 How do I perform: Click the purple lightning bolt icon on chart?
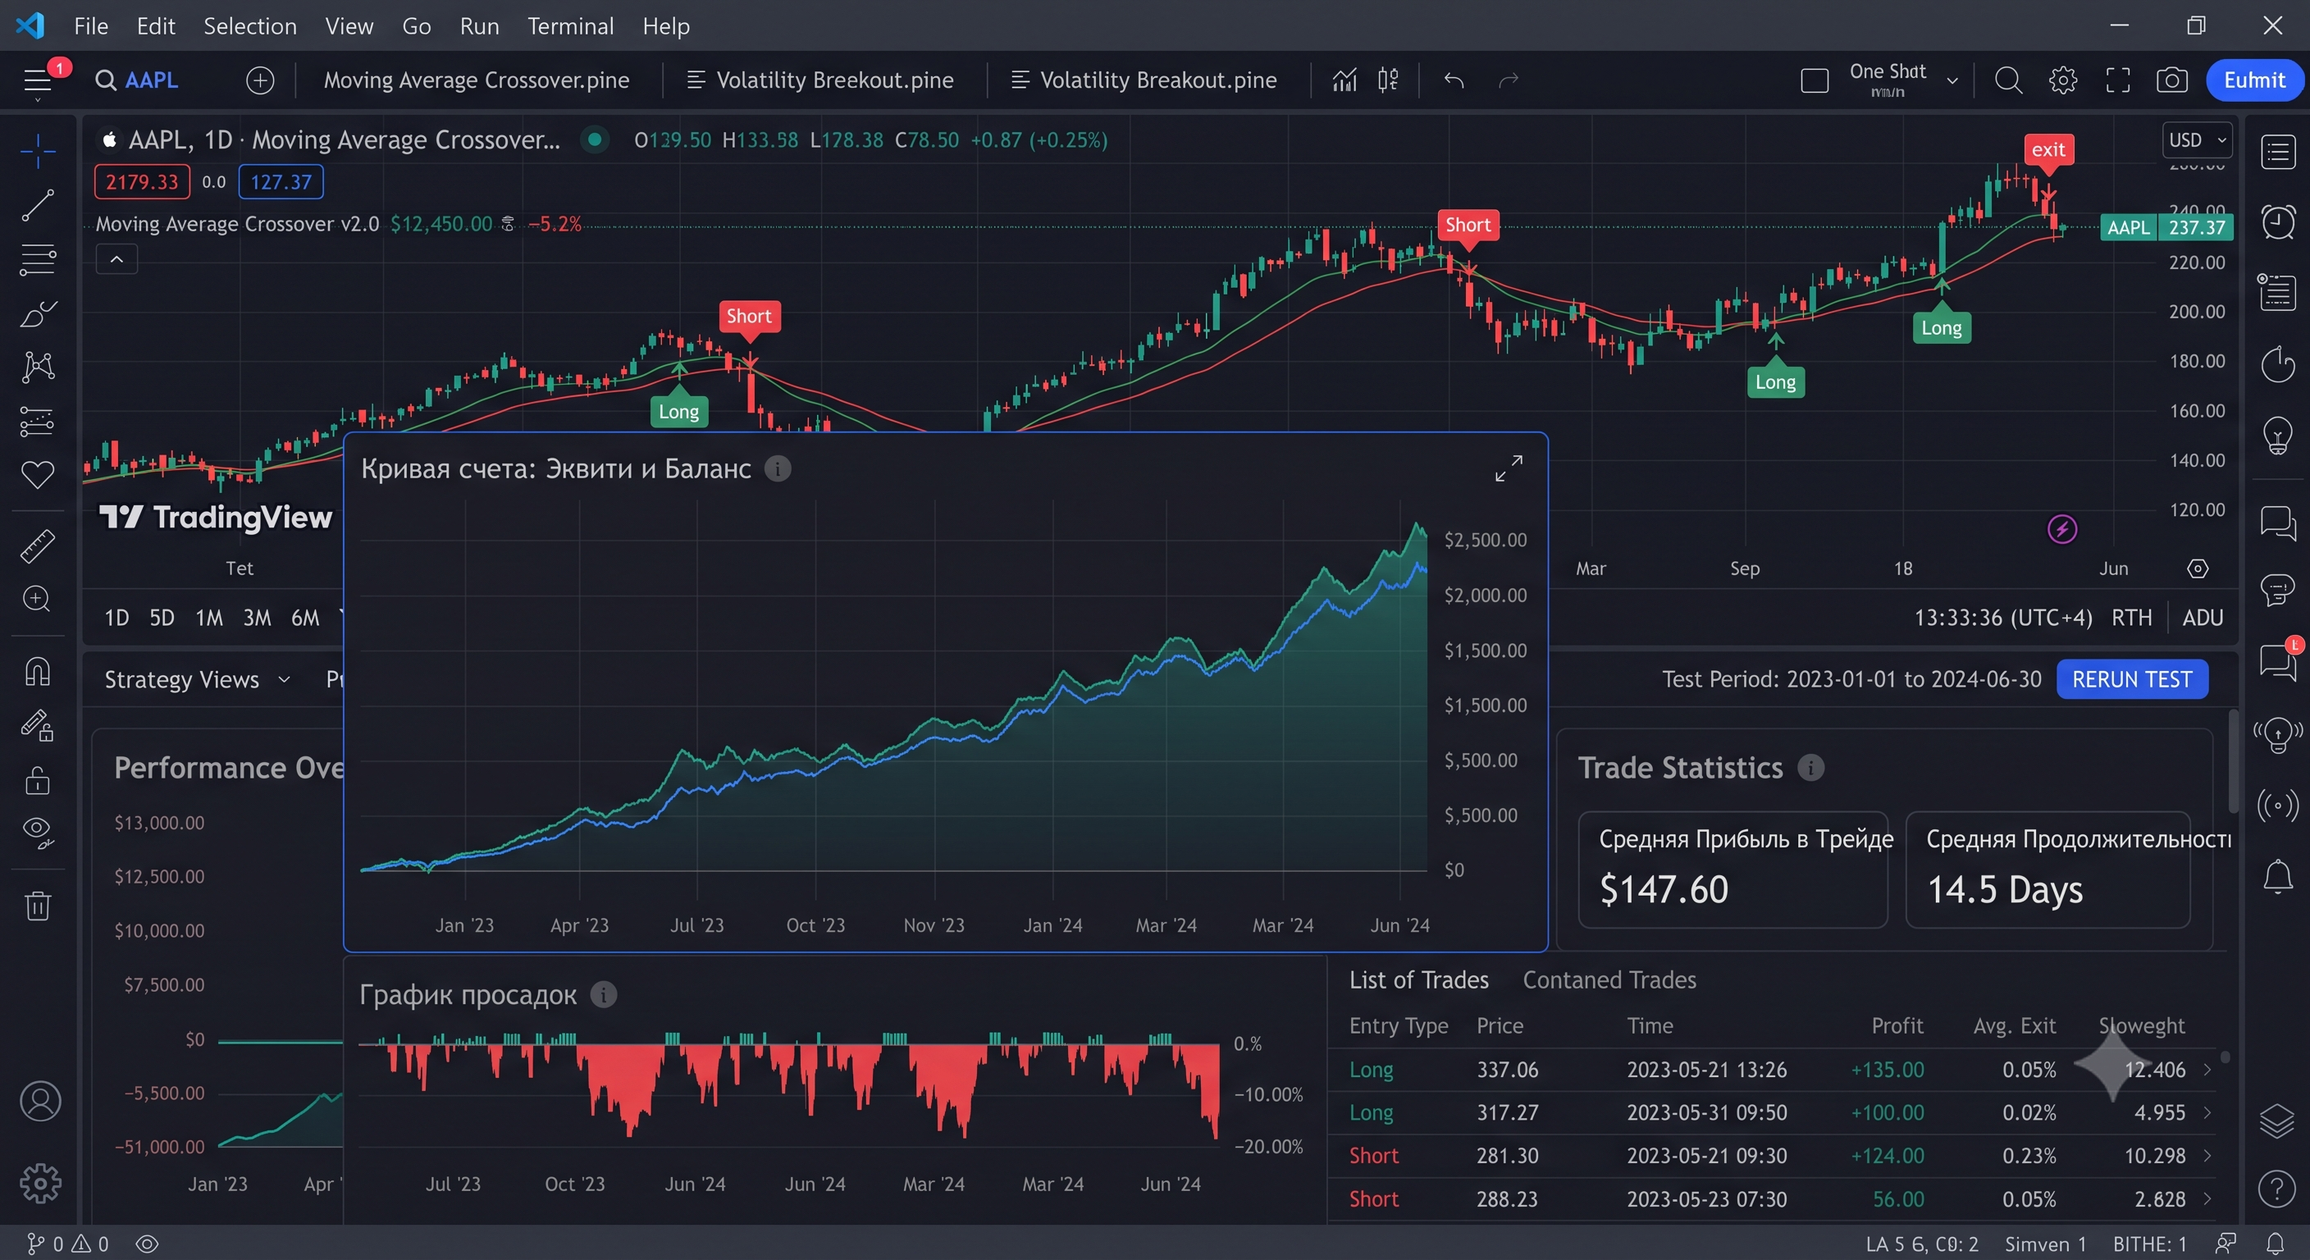click(2061, 529)
